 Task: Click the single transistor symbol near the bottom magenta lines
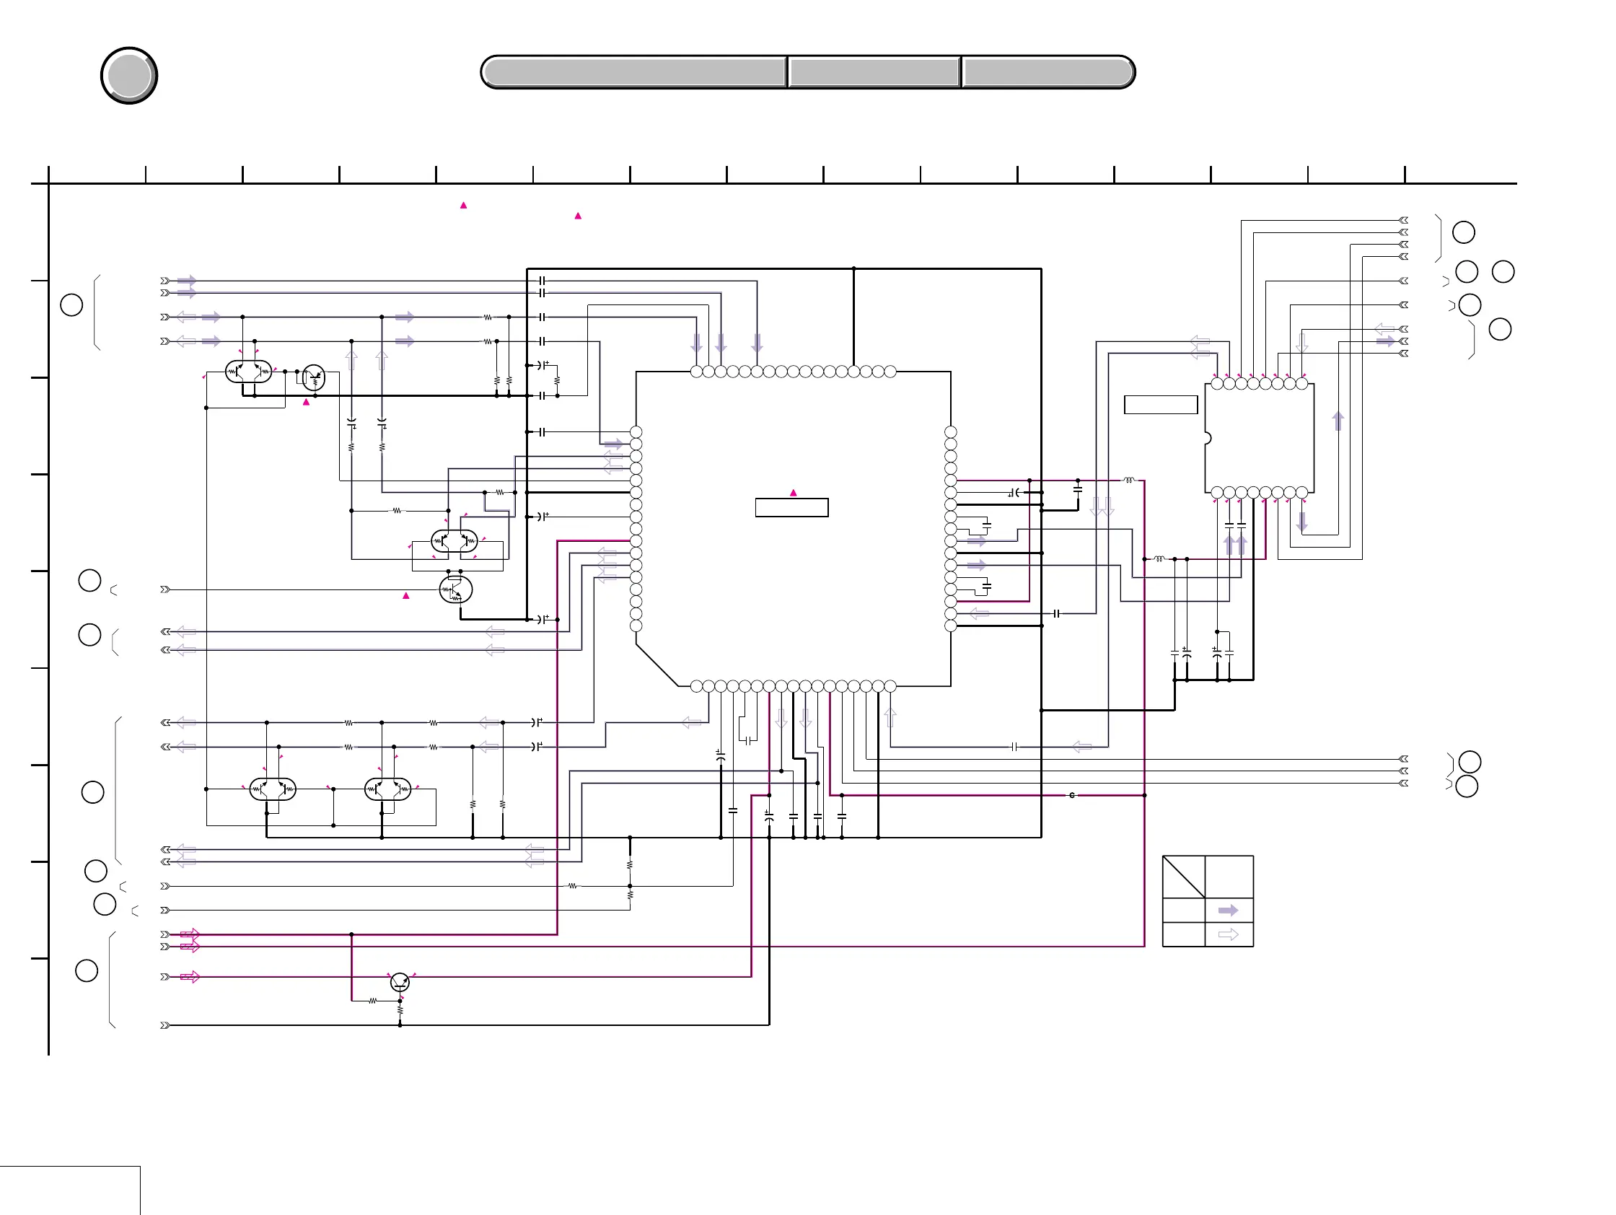[400, 982]
